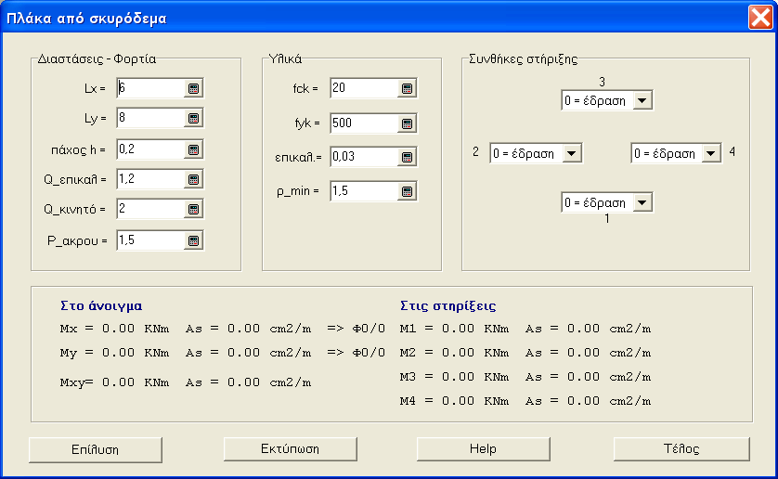Screen dimensions: 778x479
Task: Focus the p_min input field
Action: [x=364, y=191]
